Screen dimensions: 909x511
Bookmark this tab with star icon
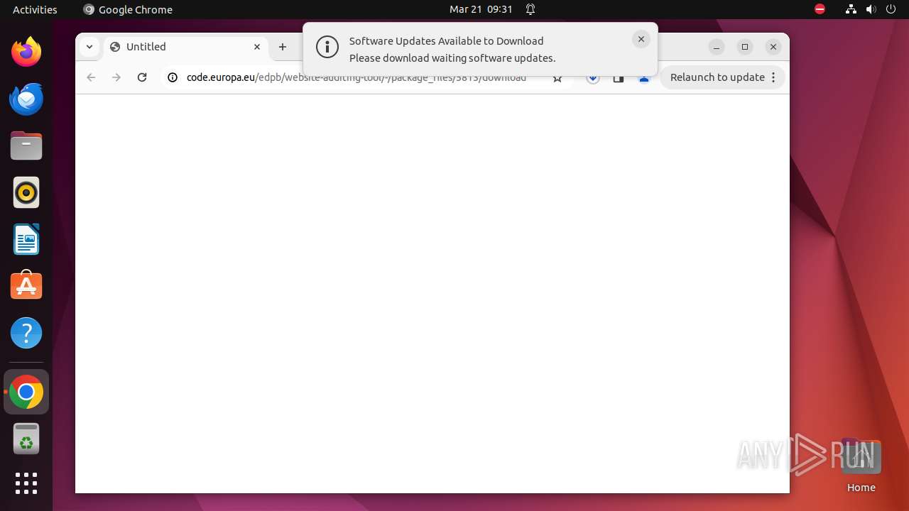pos(557,78)
